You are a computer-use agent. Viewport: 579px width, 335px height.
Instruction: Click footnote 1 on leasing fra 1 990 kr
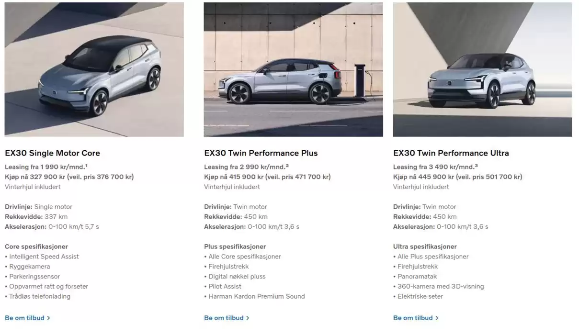pyautogui.click(x=86, y=166)
